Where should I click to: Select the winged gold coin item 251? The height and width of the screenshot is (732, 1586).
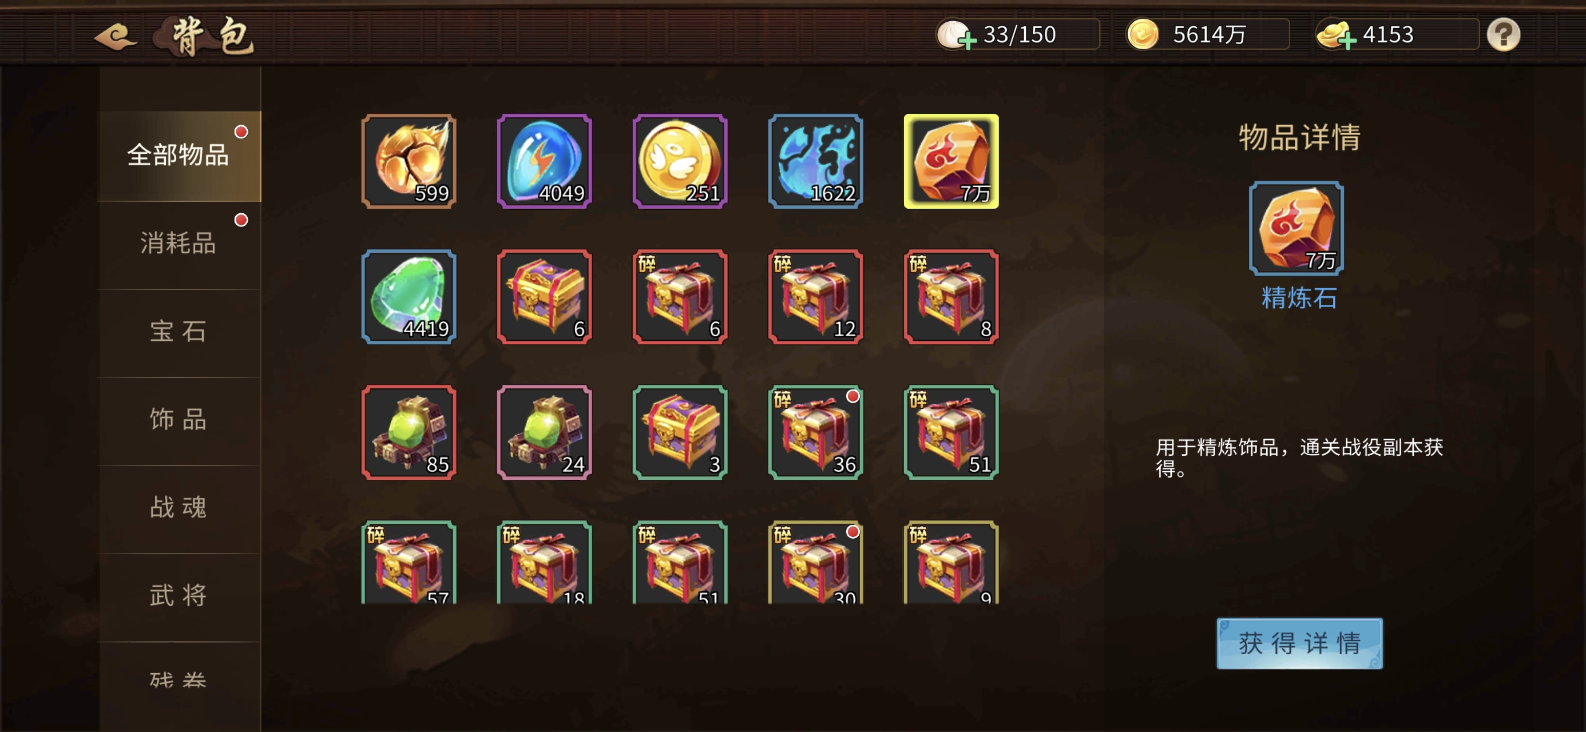coord(680,161)
